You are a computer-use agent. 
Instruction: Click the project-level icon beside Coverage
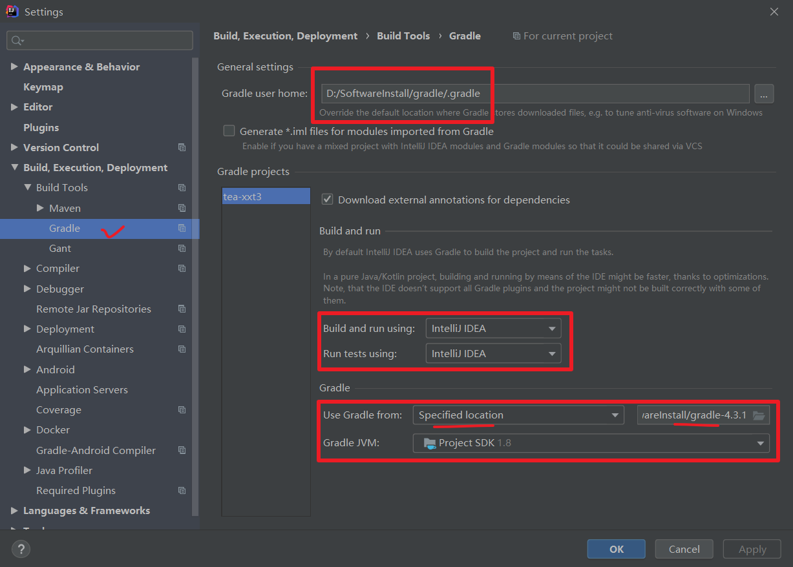pyautogui.click(x=182, y=410)
